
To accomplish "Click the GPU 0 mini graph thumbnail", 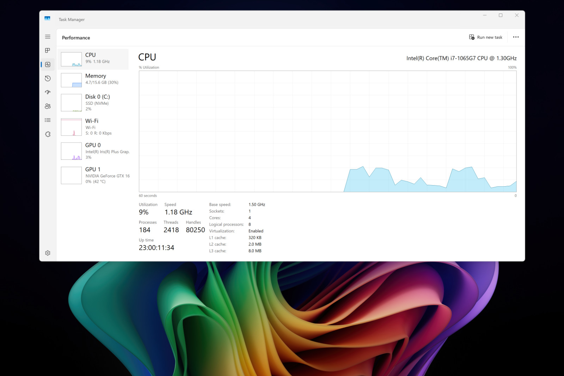I will 71,151.
